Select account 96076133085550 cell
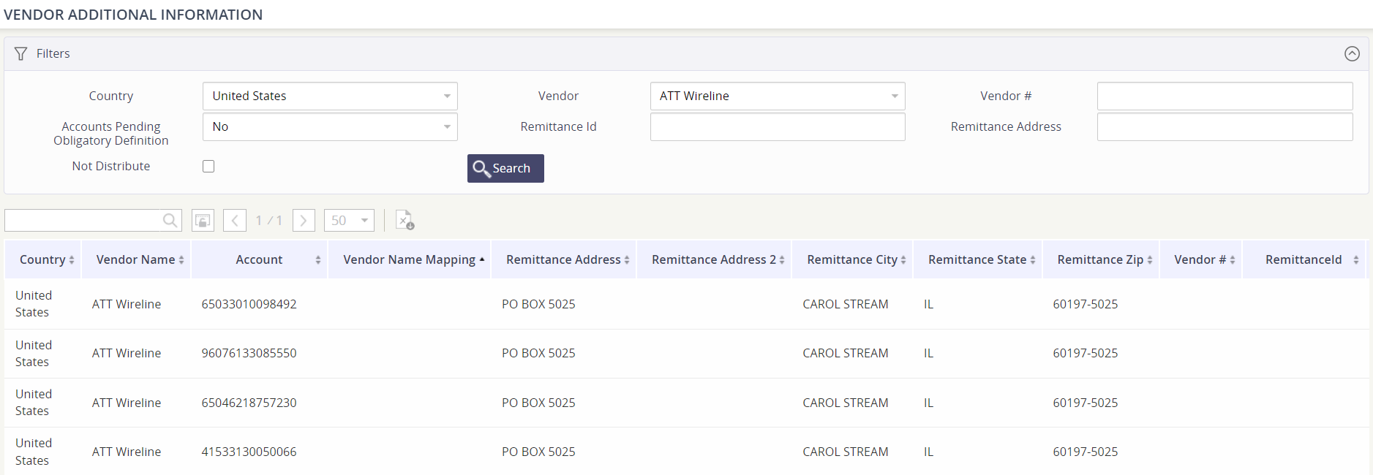This screenshot has height=475, width=1373. point(249,353)
